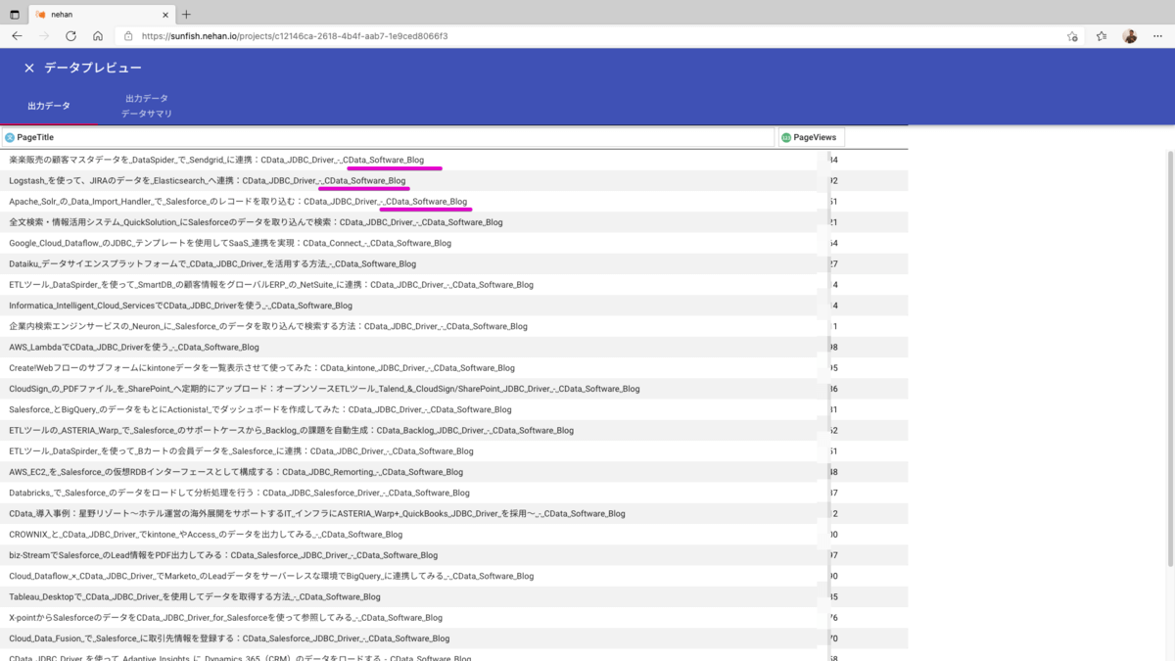The height and width of the screenshot is (661, 1175).
Task: Select row starting Tableau_Desktopで_CData_JDBC_Driver
Action: click(x=454, y=596)
